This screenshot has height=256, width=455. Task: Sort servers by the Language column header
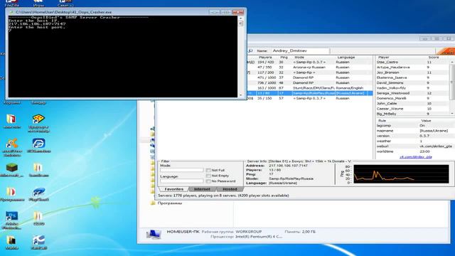point(346,58)
